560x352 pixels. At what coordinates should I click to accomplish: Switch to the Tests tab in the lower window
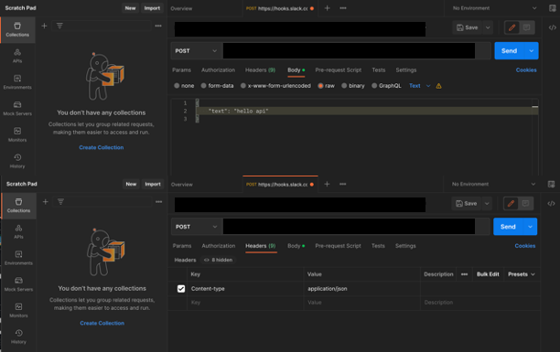[x=378, y=246]
